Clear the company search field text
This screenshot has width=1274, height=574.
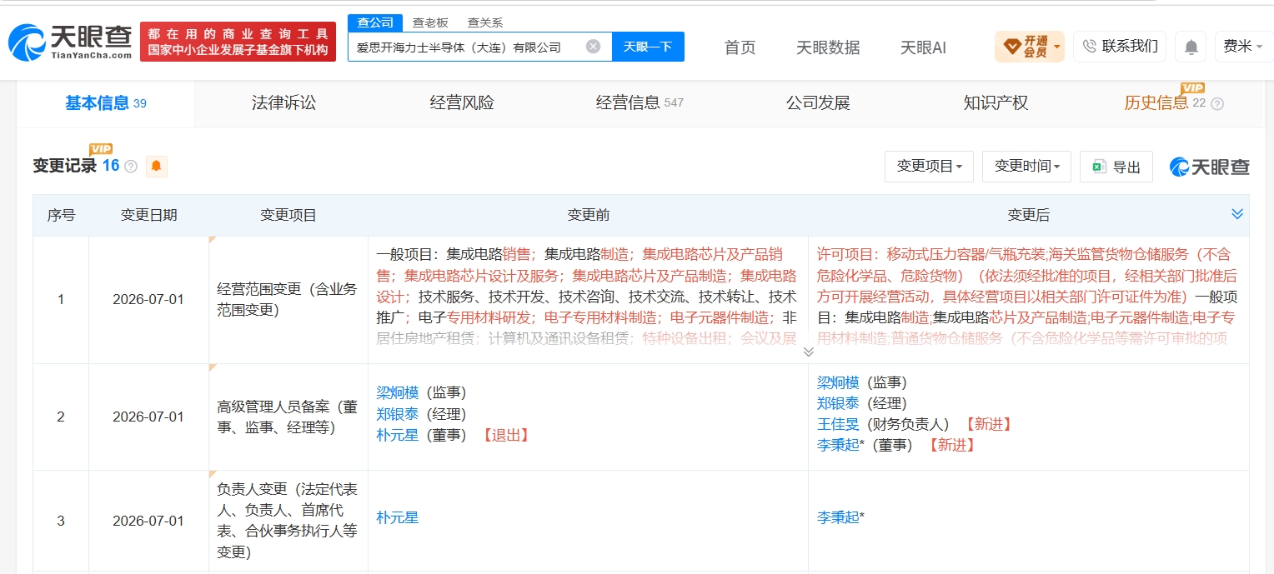coord(593,47)
